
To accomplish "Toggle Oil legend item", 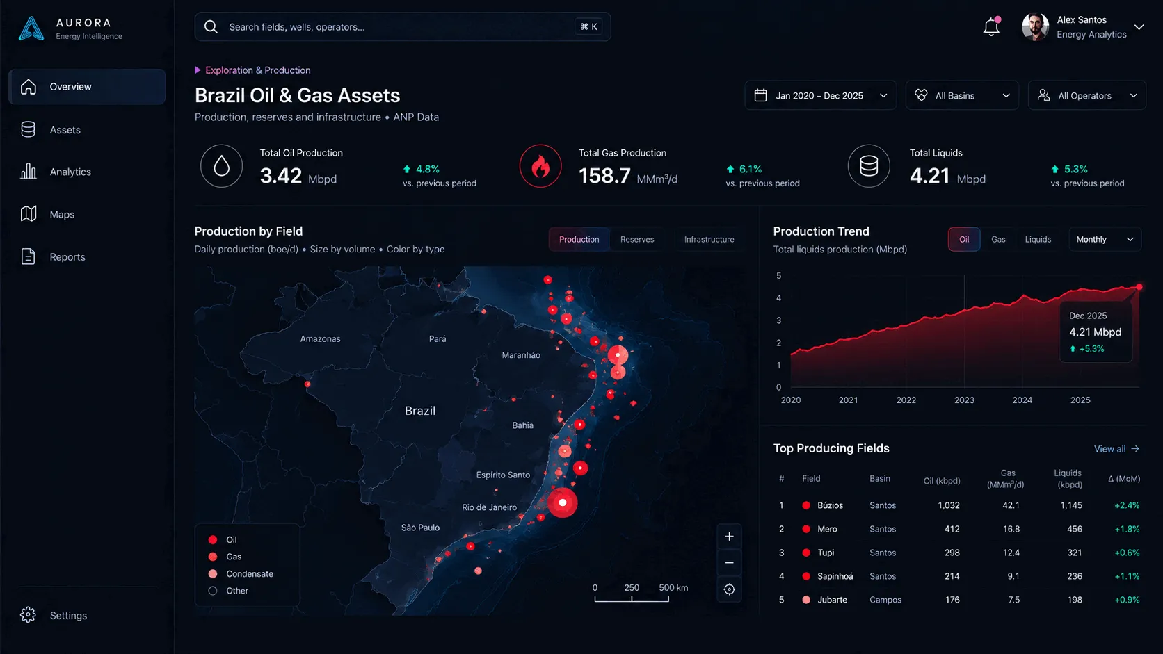I will pyautogui.click(x=223, y=540).
